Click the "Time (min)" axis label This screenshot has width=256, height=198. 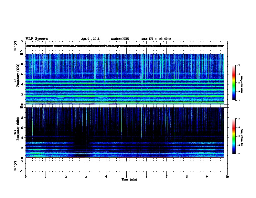click(129, 180)
